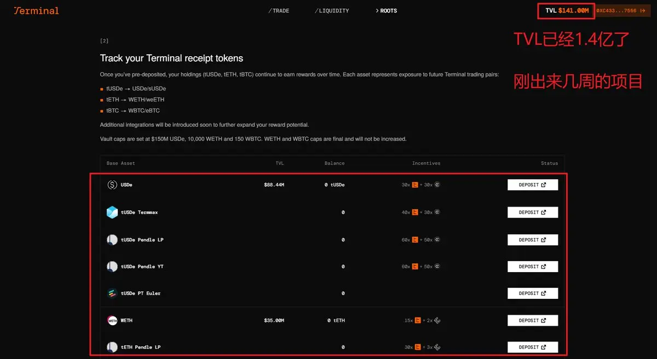Click Ethena 30x icon in tUSDe Termmax row
Screen dimensions: 657x359
pos(437,212)
